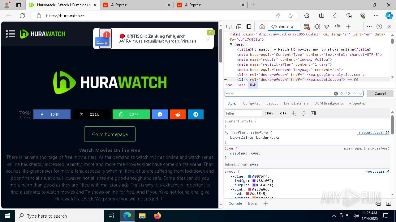The height and width of the screenshot is (222, 396).
Task: Close the AVIRA ad banner
Action: [x=208, y=39]
